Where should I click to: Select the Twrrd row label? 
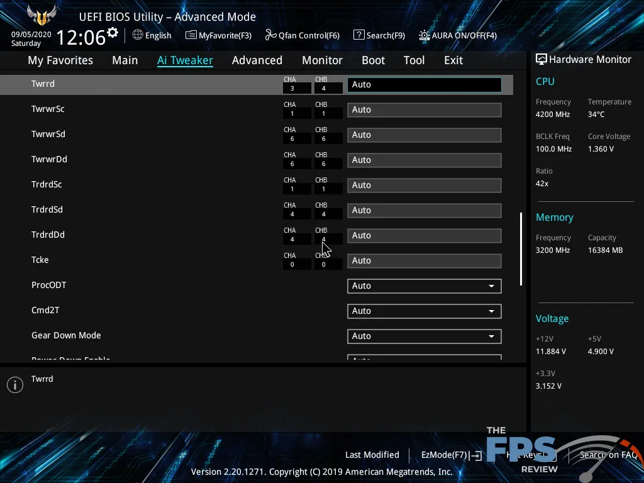(43, 84)
